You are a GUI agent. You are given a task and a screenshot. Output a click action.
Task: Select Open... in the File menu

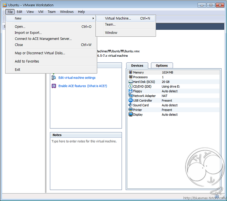(51, 27)
